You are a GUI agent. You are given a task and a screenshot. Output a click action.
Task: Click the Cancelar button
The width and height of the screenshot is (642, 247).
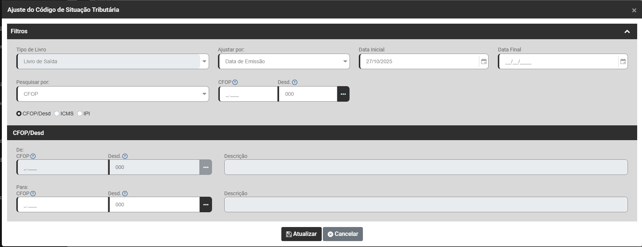point(342,234)
